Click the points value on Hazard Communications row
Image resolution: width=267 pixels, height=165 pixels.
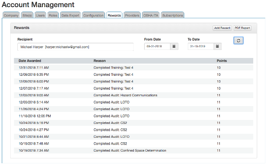click(218, 95)
